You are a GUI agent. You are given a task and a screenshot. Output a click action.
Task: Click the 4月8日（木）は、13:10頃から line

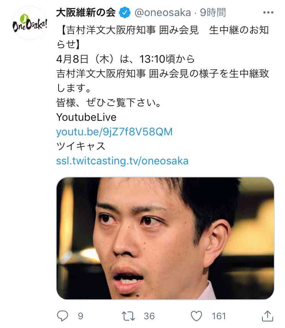point(125,59)
